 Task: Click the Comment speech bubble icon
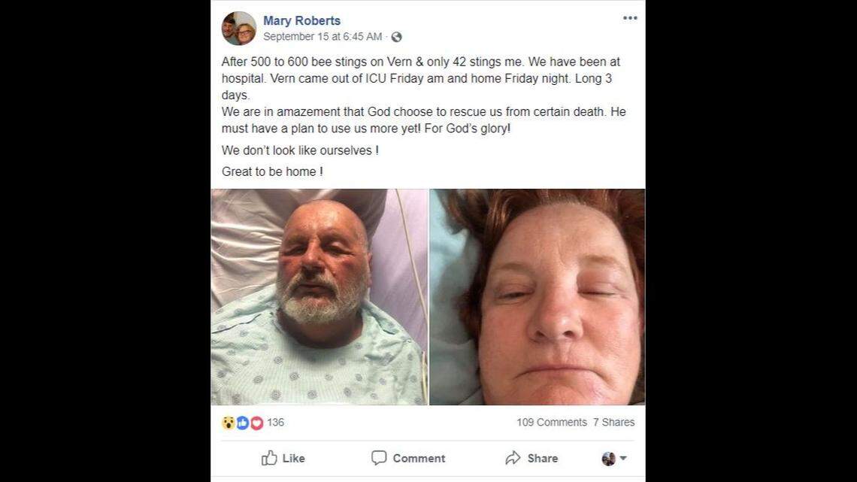[379, 458]
